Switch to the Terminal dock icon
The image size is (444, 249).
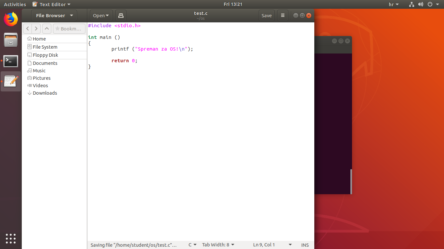point(11,61)
